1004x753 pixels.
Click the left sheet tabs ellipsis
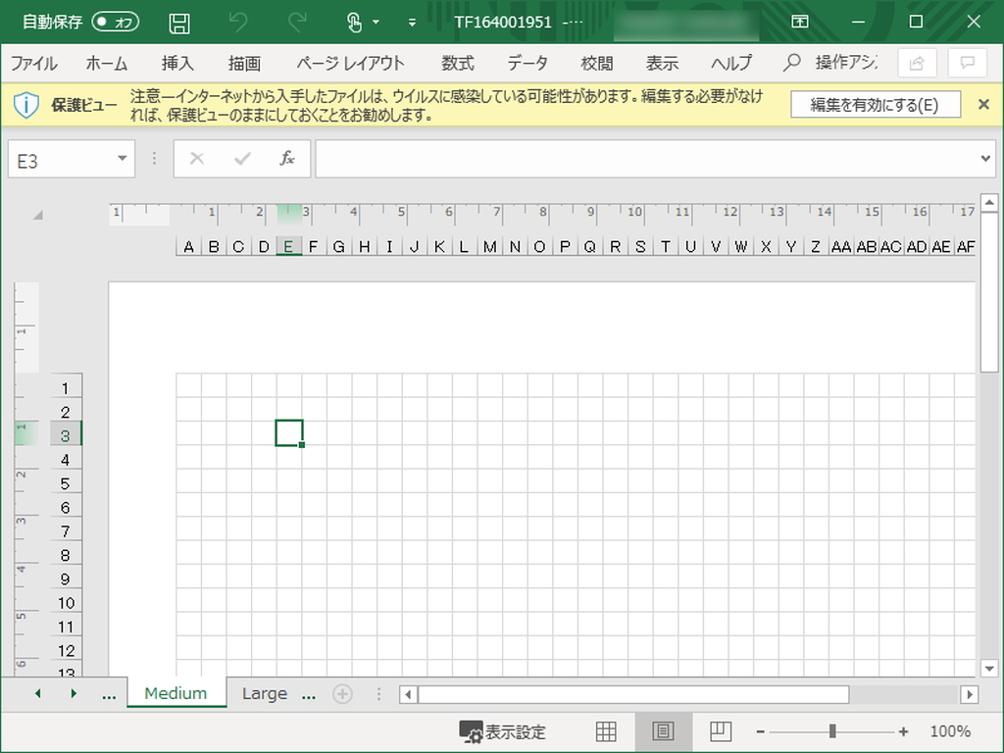[109, 695]
